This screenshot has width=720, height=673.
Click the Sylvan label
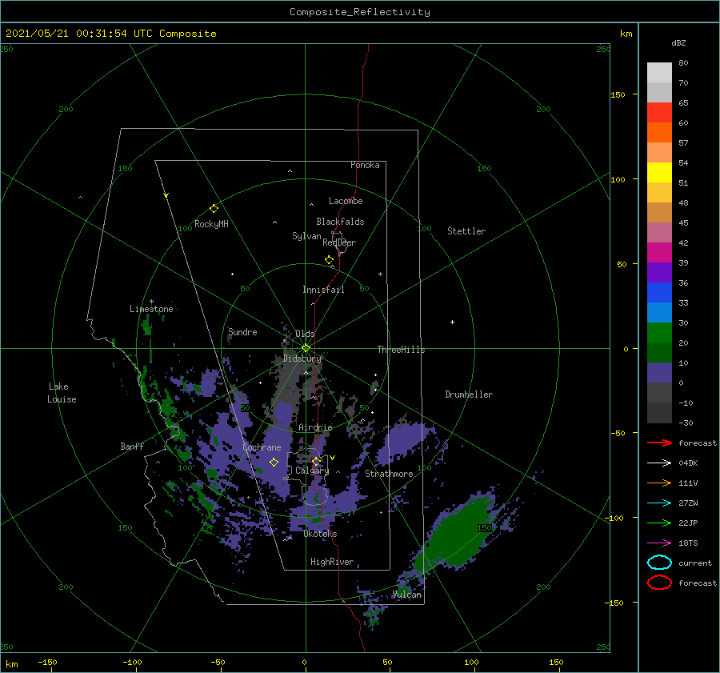tap(306, 236)
